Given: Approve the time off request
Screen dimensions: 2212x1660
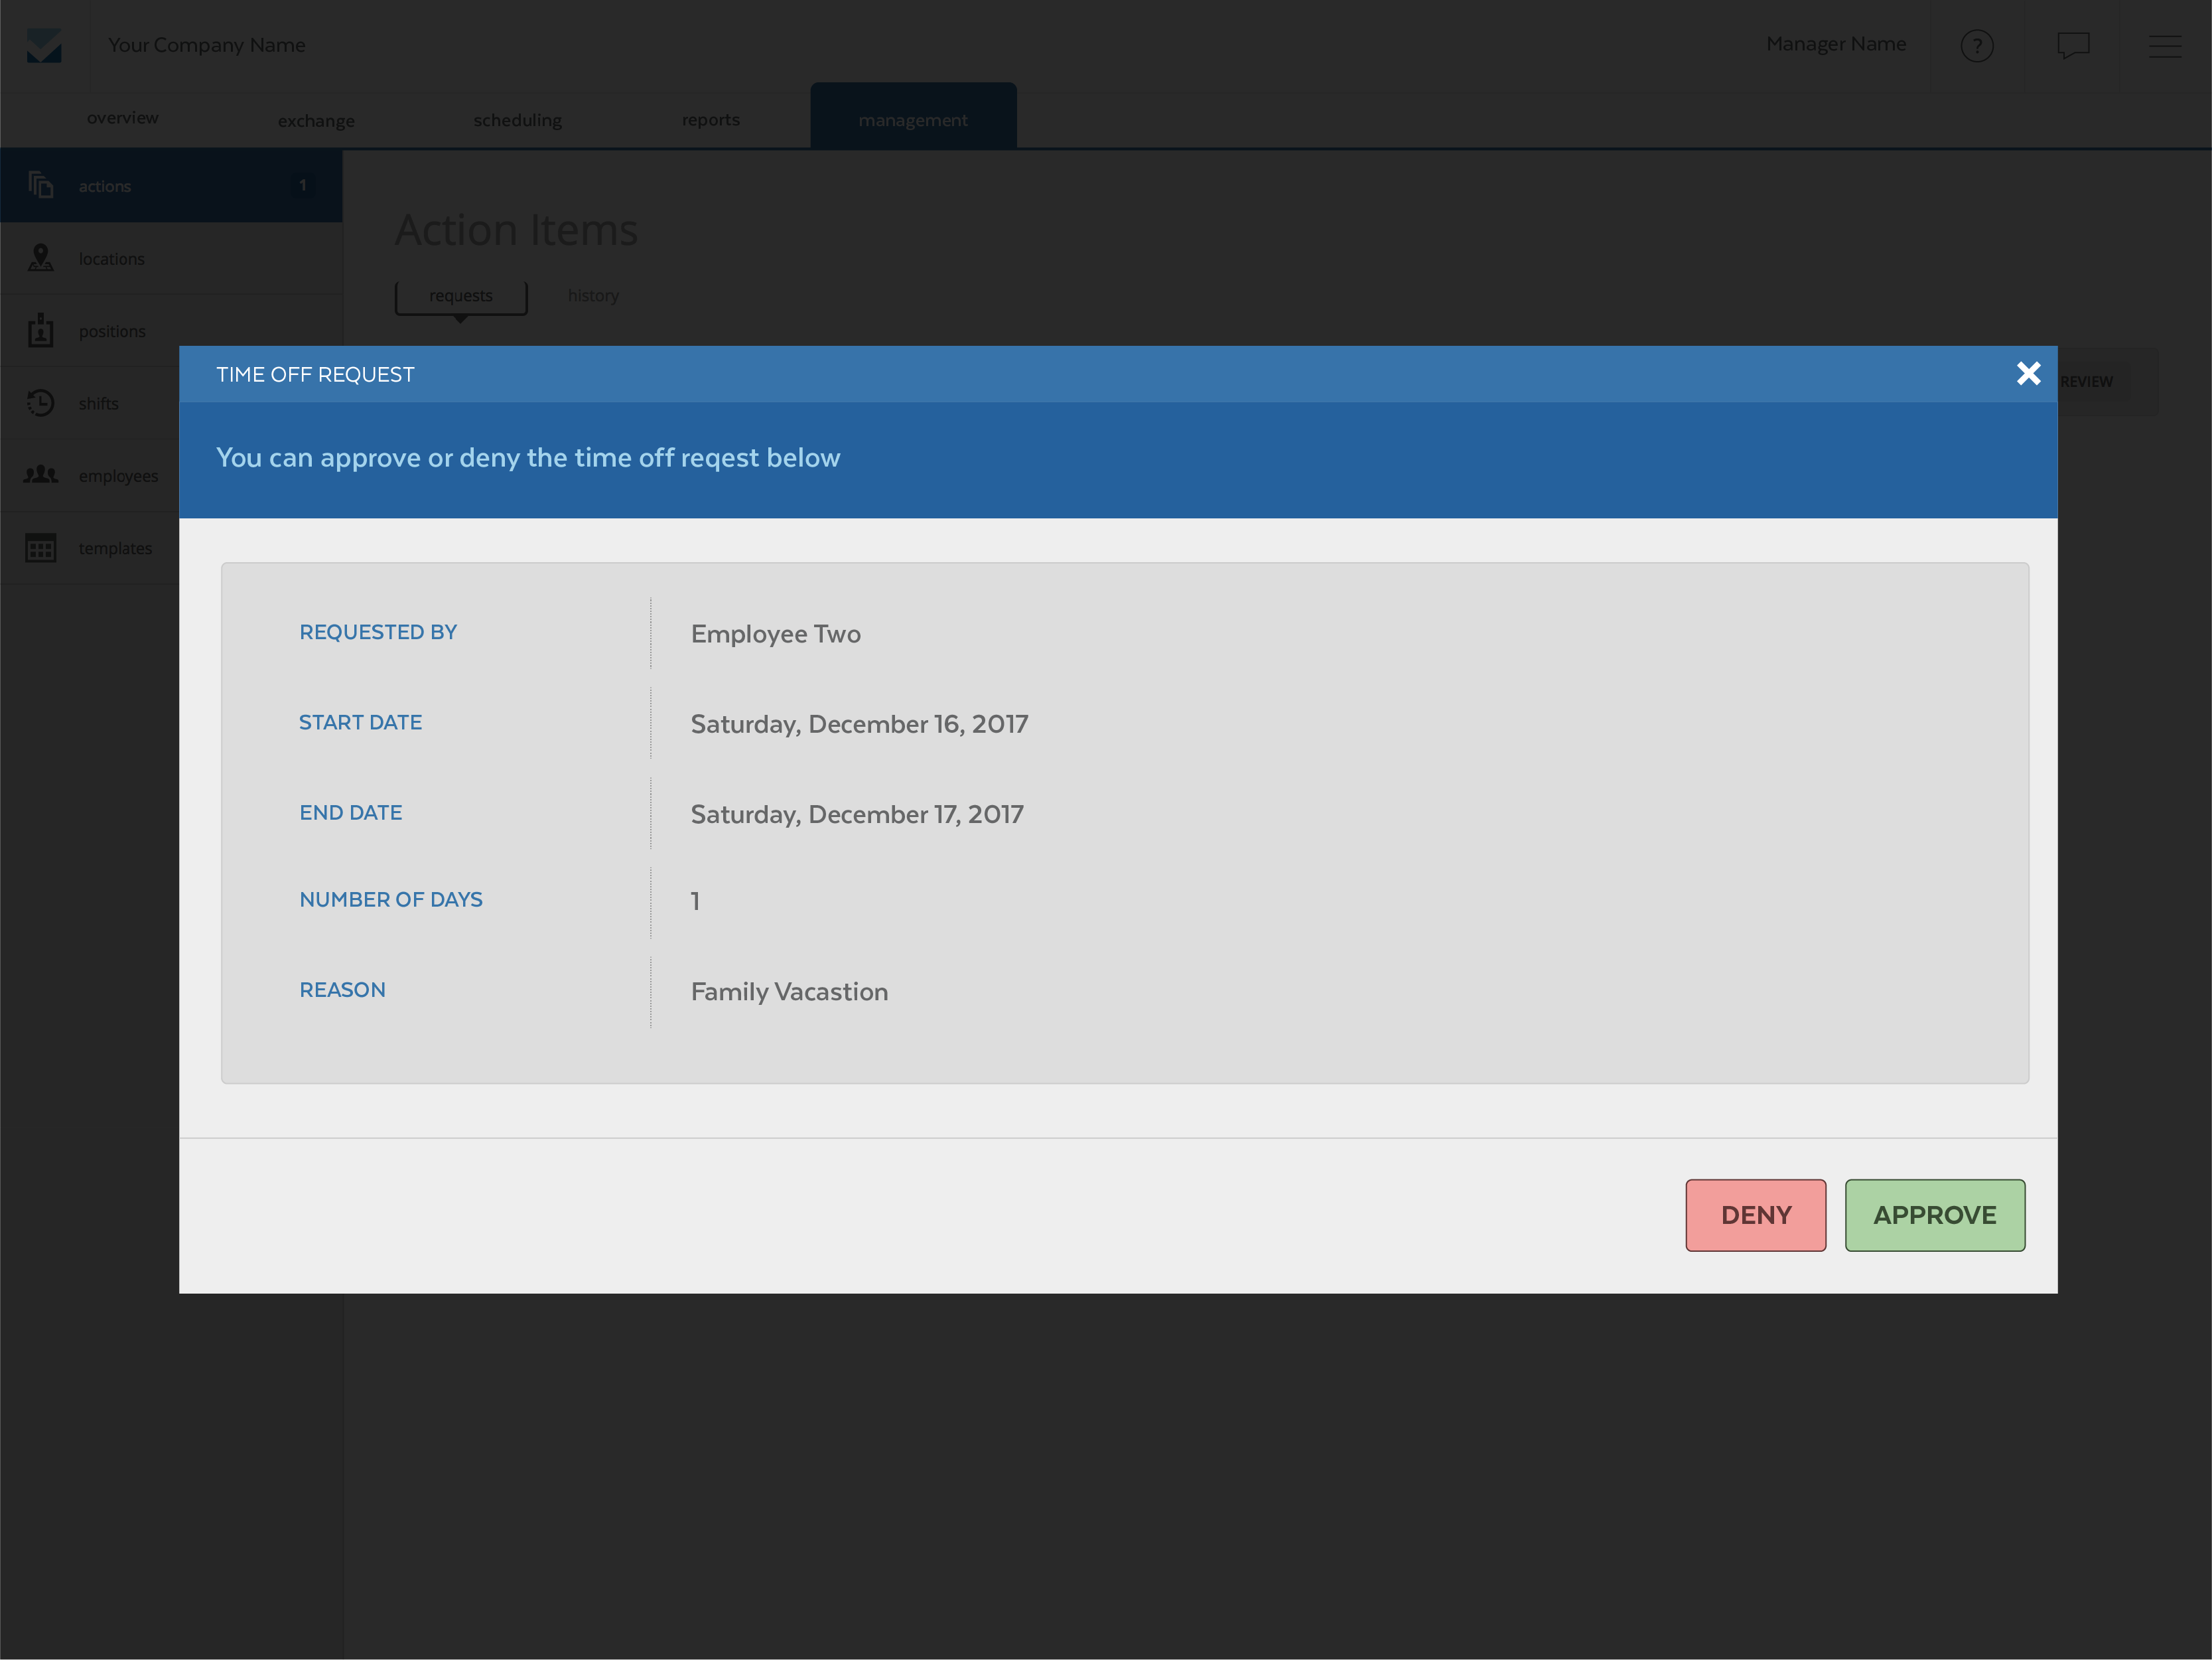Looking at the screenshot, I should click(1934, 1215).
